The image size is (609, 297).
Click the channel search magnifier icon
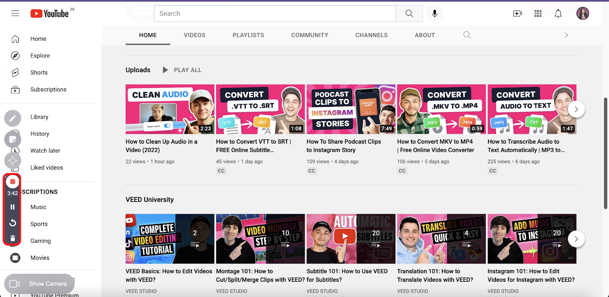(467, 35)
